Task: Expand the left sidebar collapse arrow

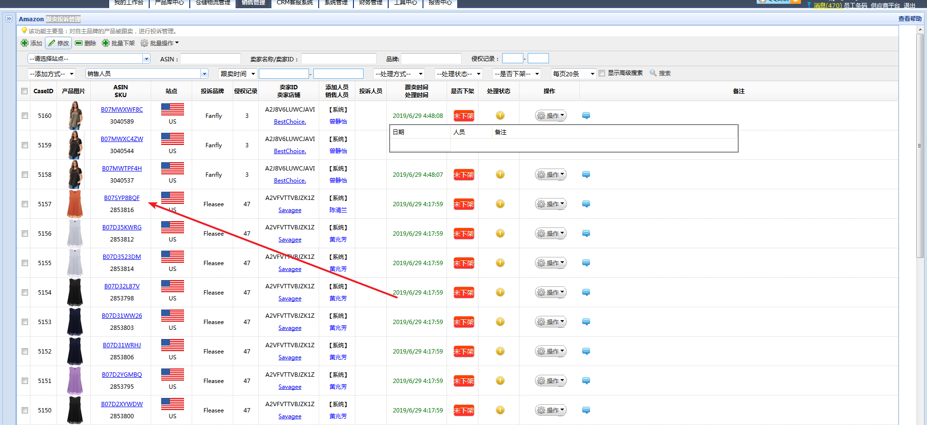Action: (x=9, y=18)
